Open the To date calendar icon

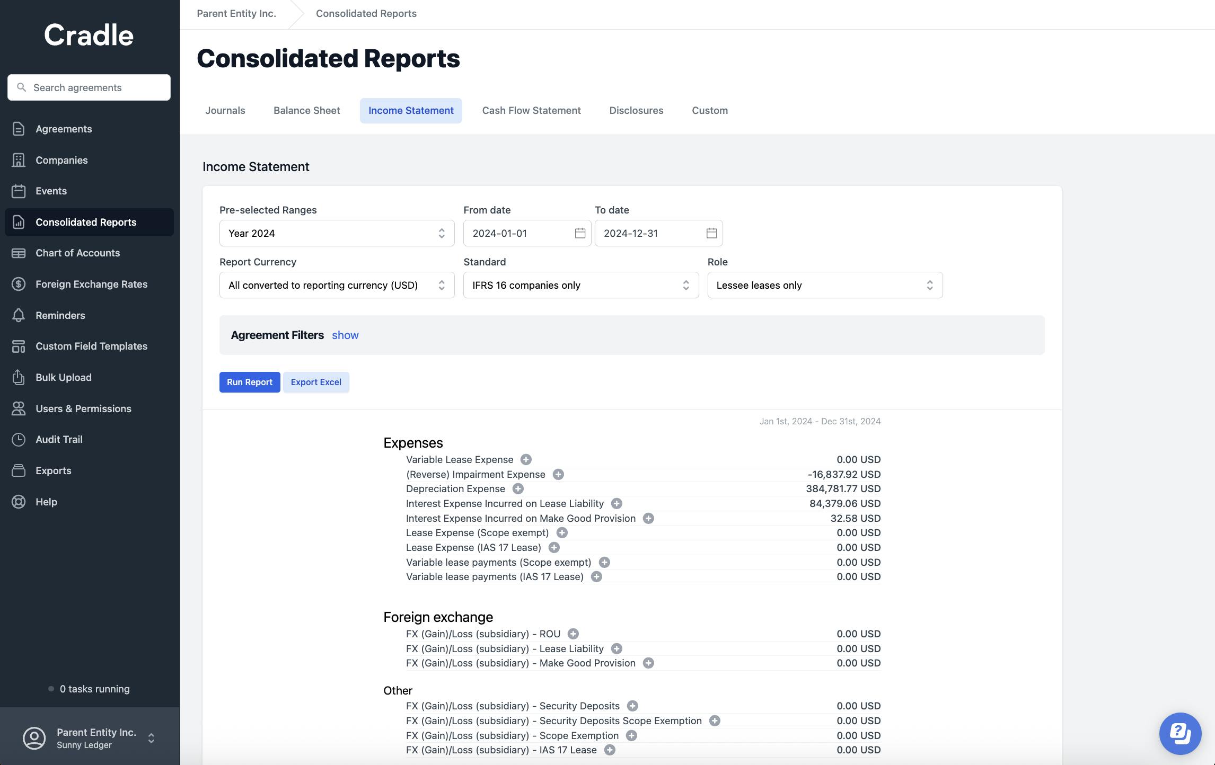point(711,233)
